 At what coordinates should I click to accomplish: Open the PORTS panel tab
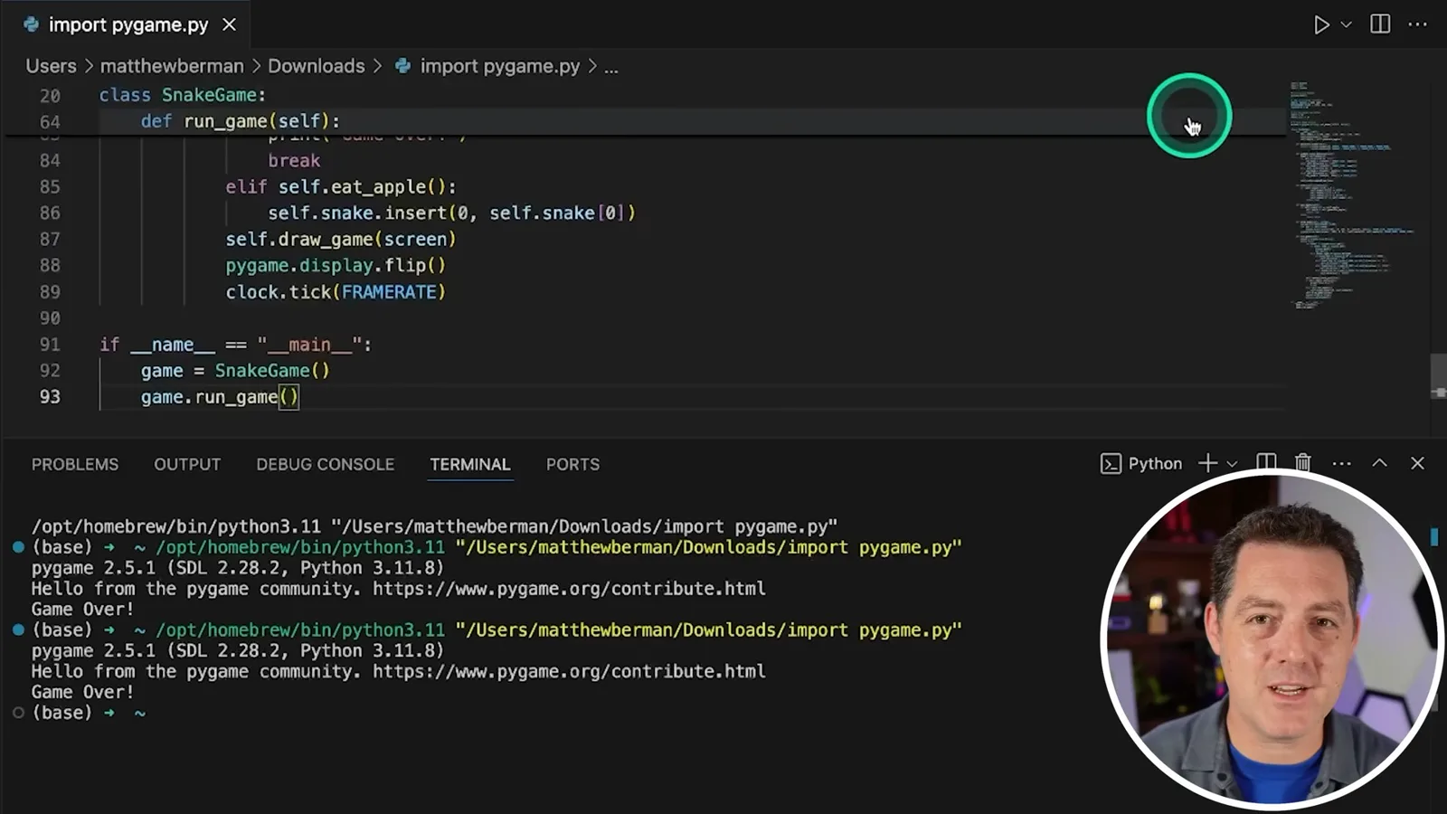tap(572, 464)
